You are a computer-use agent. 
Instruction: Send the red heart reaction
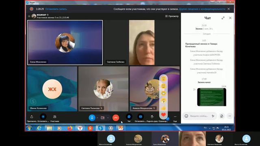tap(163, 114)
